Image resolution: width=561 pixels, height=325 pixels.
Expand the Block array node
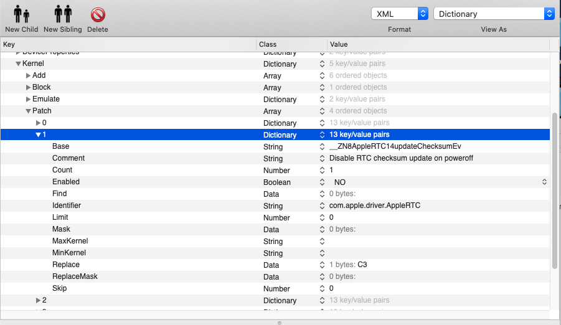click(28, 87)
